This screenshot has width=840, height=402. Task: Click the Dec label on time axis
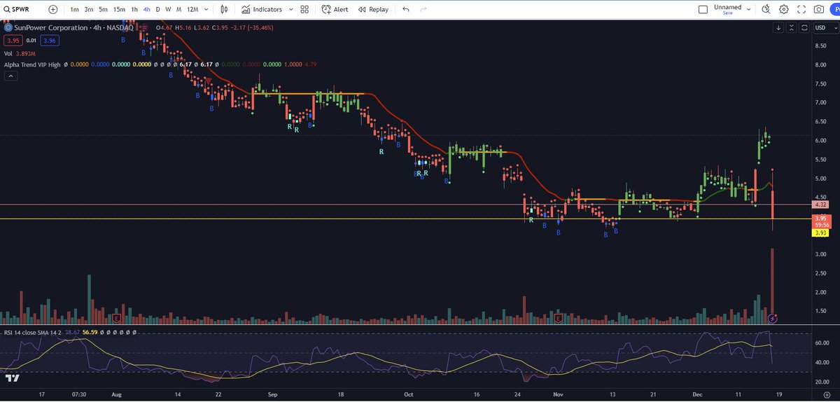point(698,395)
